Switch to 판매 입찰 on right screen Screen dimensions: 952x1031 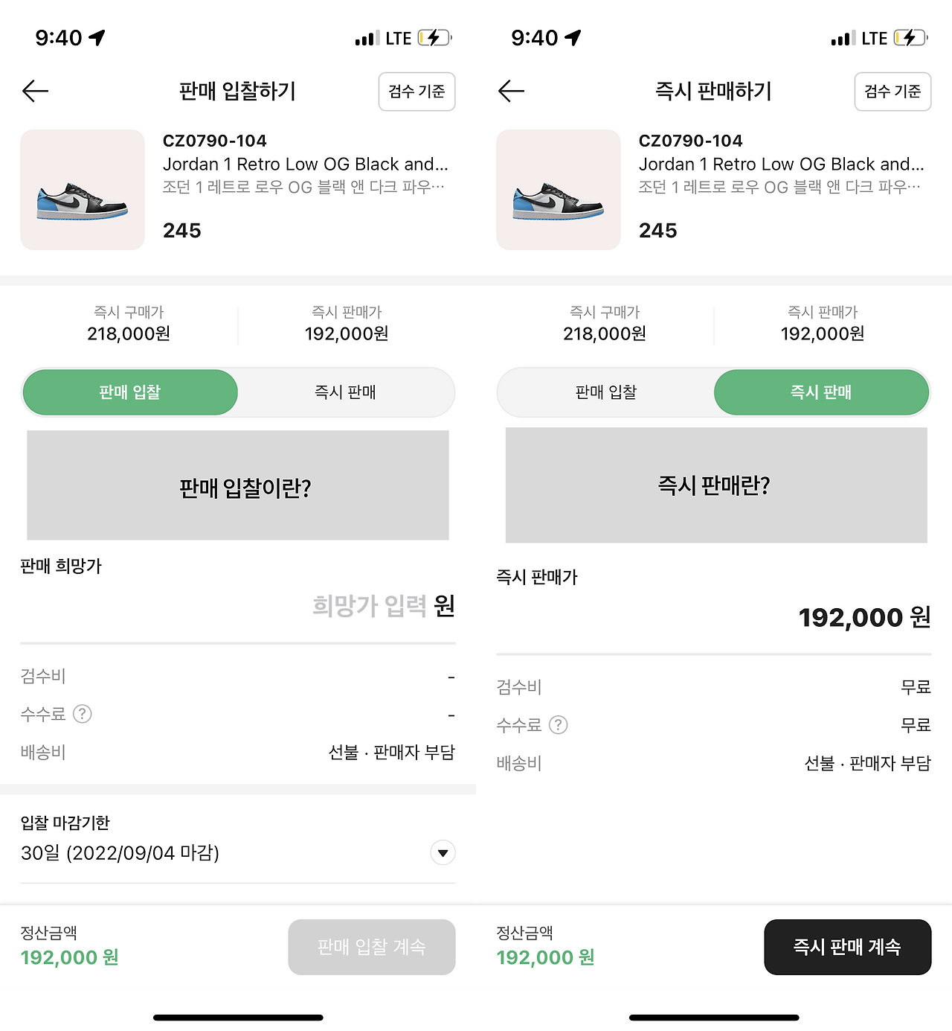point(606,392)
